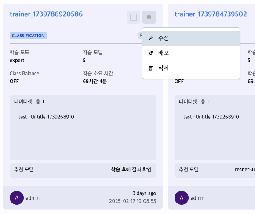Click the 2025-02-17 19:08:55 timestamp
Viewport: 255px width, 214px height.
132,201
